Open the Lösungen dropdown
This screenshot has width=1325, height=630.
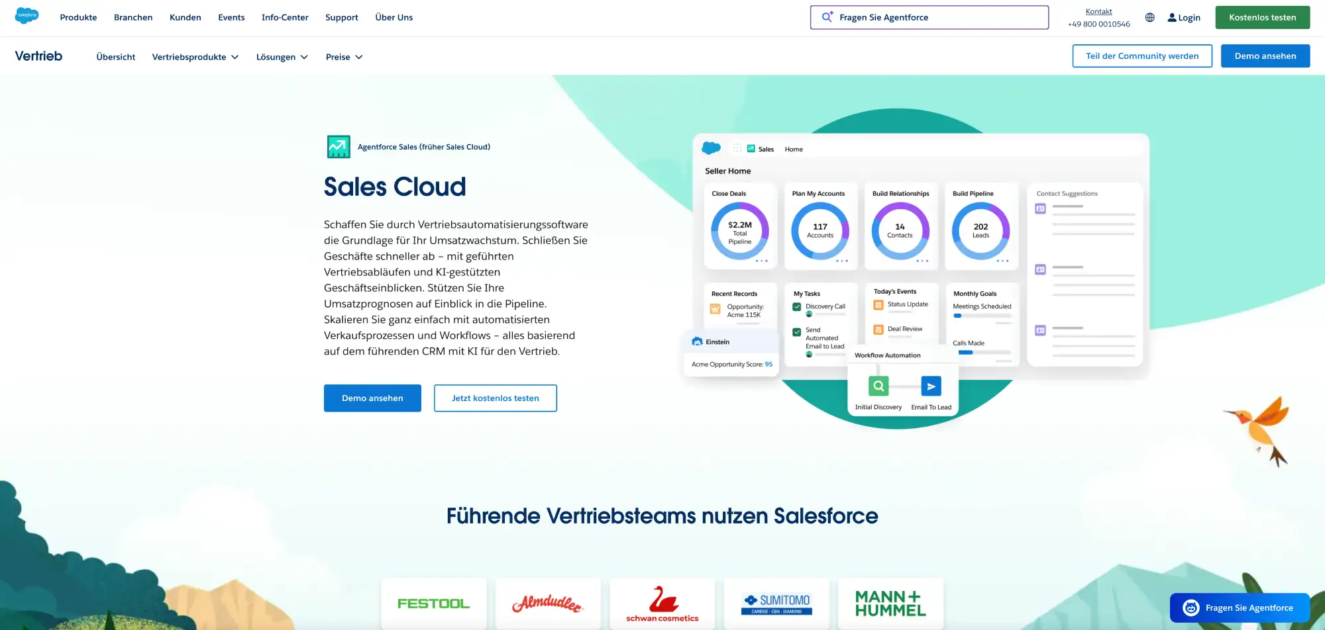pyautogui.click(x=282, y=57)
